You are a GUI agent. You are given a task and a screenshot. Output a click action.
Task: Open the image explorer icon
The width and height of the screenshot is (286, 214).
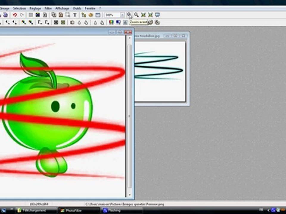(x=84, y=15)
